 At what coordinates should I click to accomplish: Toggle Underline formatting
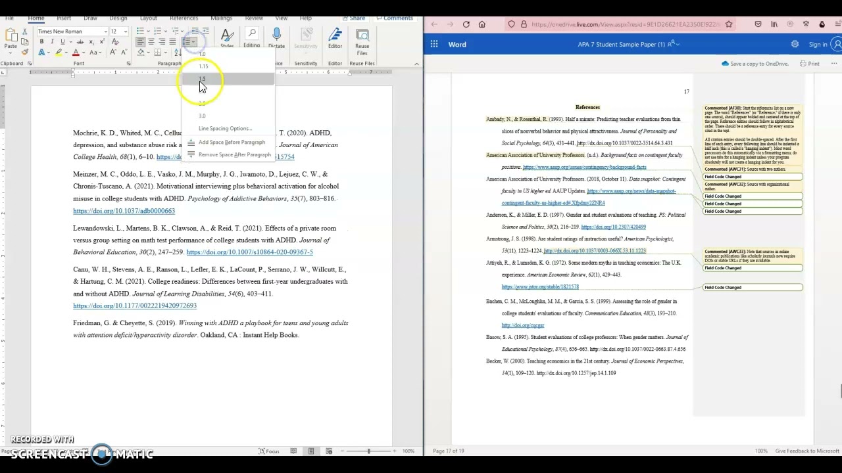(62, 42)
